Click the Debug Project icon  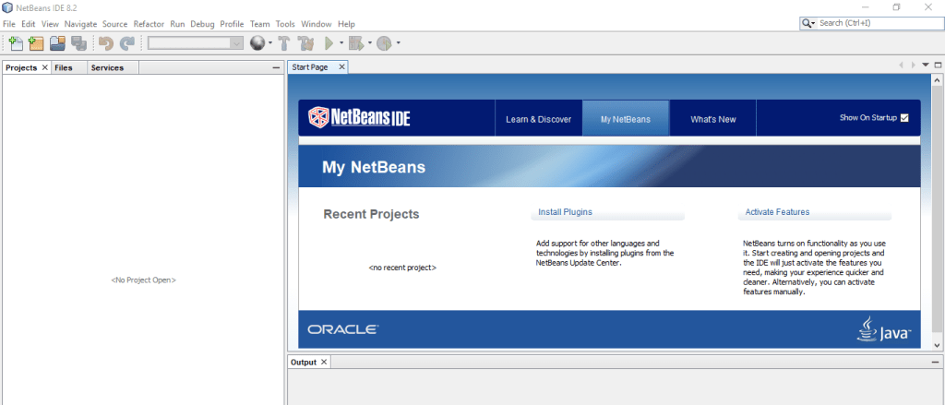[357, 43]
